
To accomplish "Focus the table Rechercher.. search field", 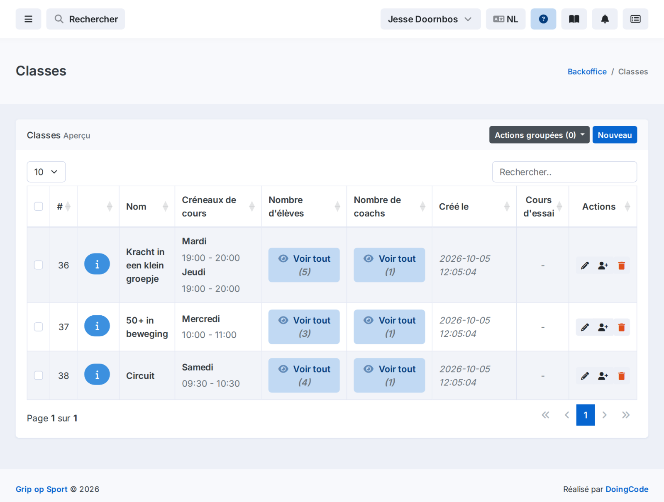I will click(x=564, y=172).
